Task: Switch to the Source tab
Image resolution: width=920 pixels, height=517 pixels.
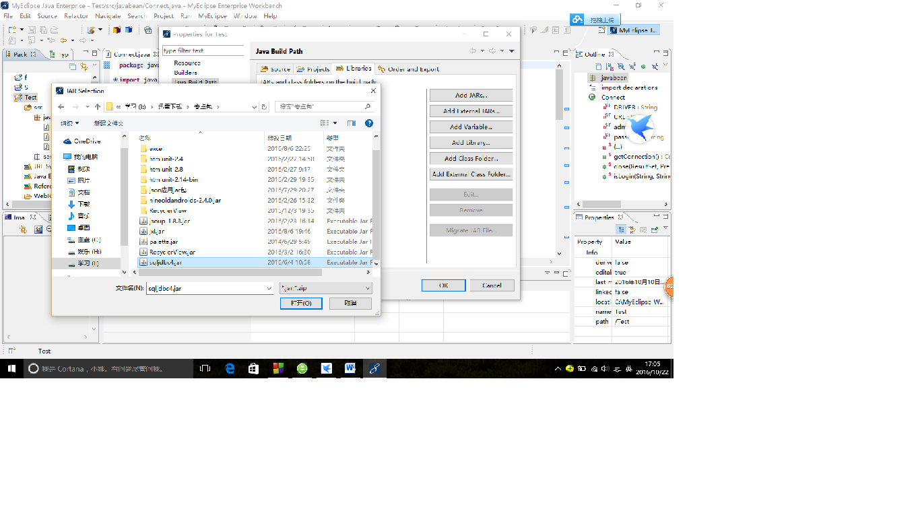Action: [x=275, y=69]
